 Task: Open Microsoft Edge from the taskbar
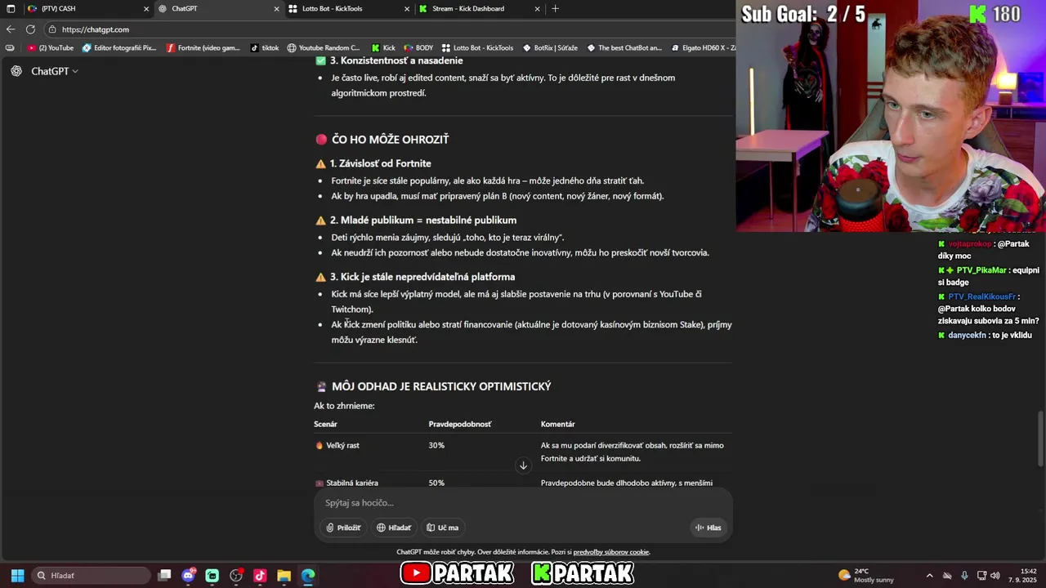click(x=307, y=576)
